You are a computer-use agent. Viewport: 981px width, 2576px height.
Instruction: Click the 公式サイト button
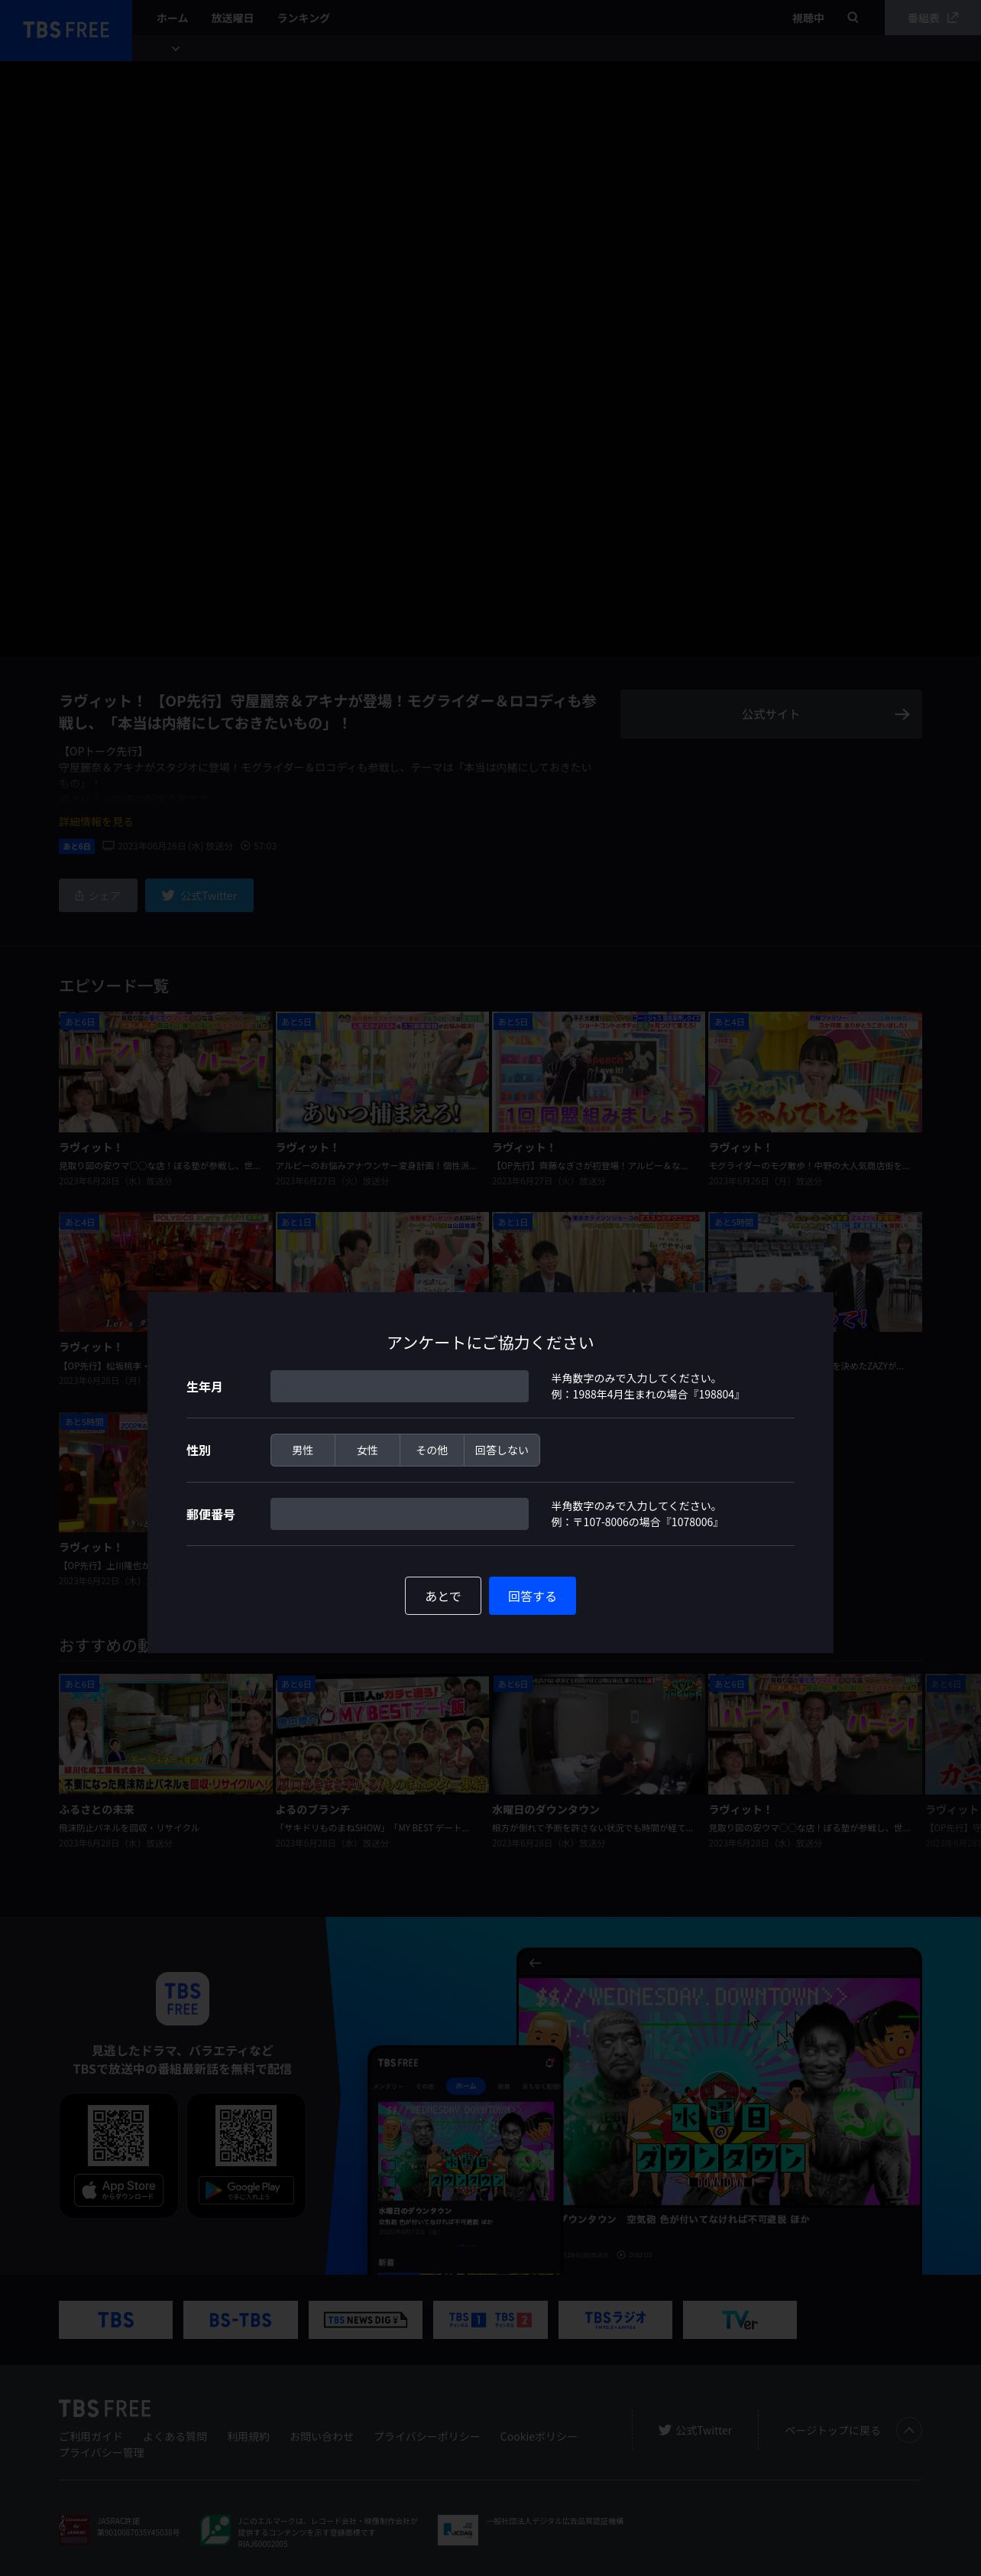770,714
